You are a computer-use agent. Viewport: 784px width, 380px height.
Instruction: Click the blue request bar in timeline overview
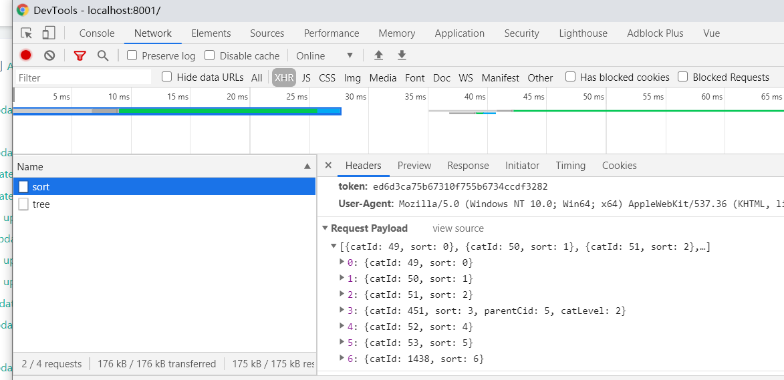pos(177,111)
